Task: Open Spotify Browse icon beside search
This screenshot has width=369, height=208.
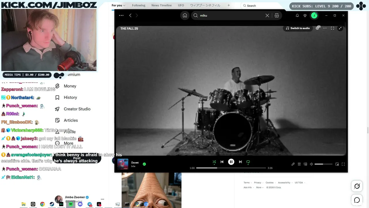Action: 277,15
